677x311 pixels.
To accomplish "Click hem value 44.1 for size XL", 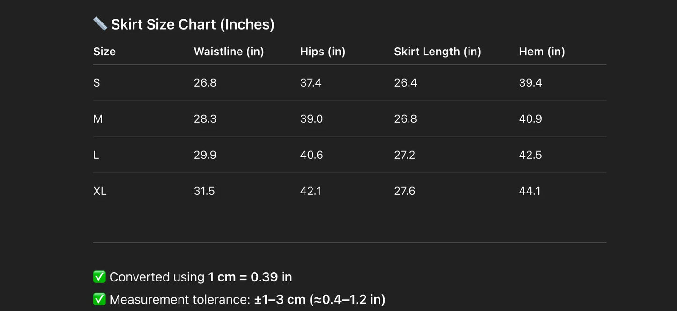I will tap(529, 191).
